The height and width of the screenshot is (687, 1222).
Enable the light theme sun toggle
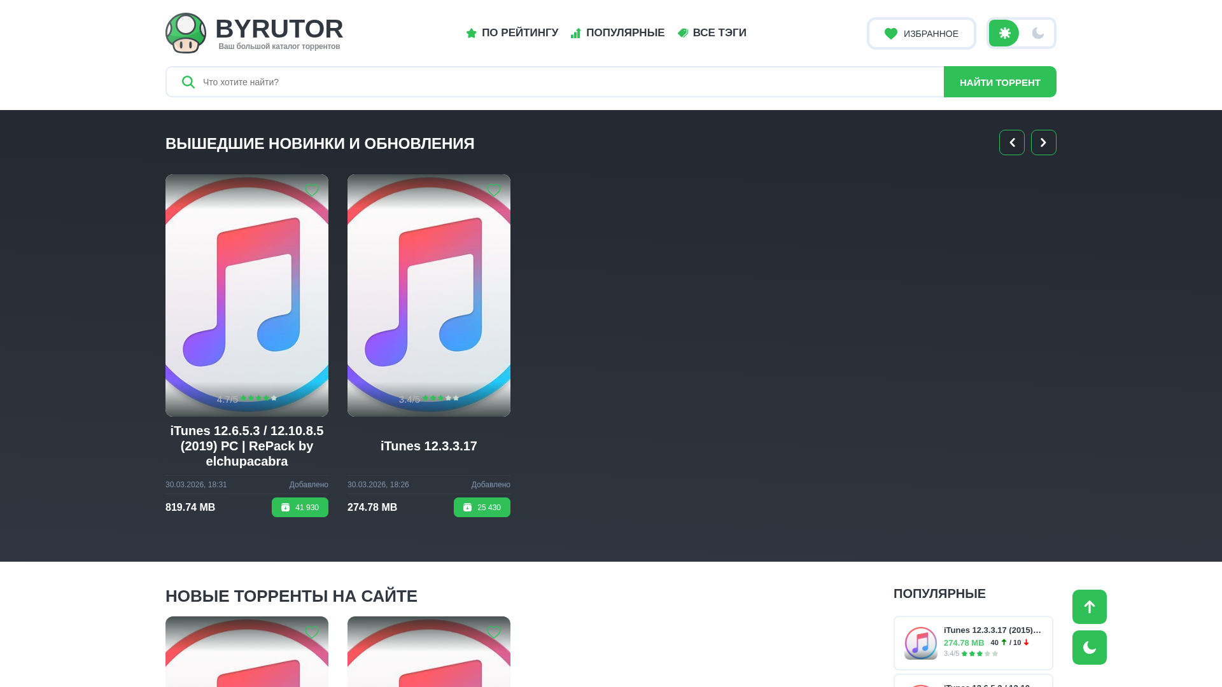1004,33
